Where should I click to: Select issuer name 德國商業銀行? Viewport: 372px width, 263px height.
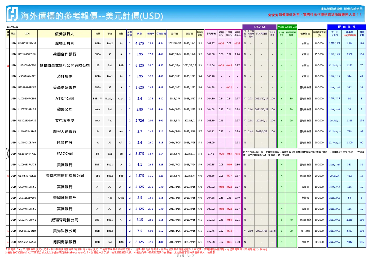65,242
